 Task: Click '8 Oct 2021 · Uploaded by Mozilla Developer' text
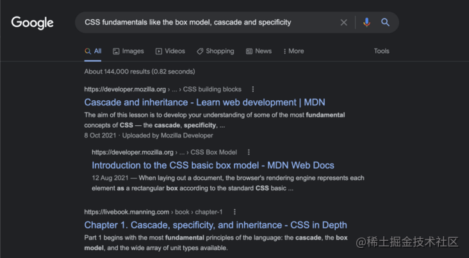pos(149,135)
